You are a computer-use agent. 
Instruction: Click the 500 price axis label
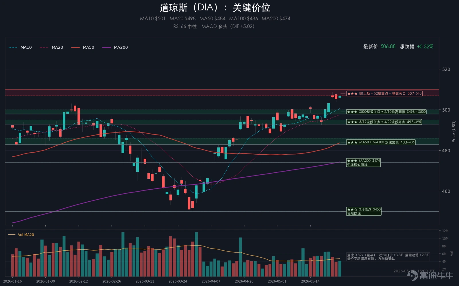(x=446, y=110)
